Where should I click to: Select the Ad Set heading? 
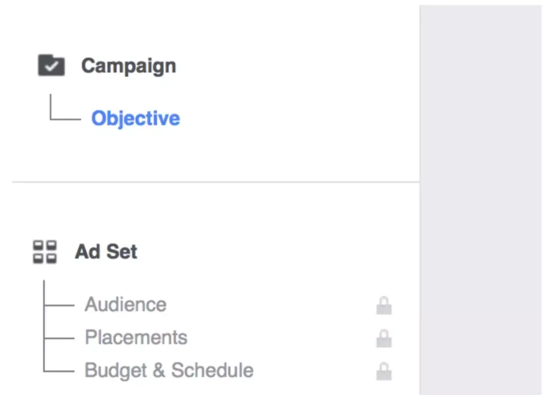pyautogui.click(x=106, y=251)
